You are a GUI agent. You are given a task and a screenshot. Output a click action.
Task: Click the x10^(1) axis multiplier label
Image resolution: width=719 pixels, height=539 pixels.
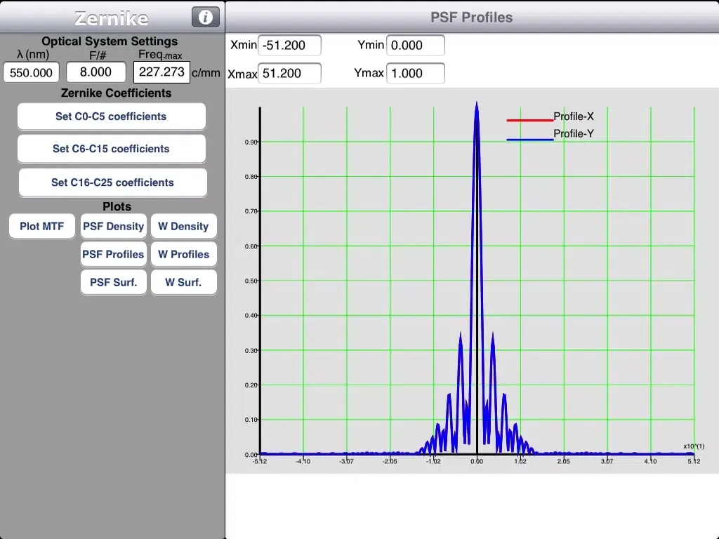tap(694, 446)
